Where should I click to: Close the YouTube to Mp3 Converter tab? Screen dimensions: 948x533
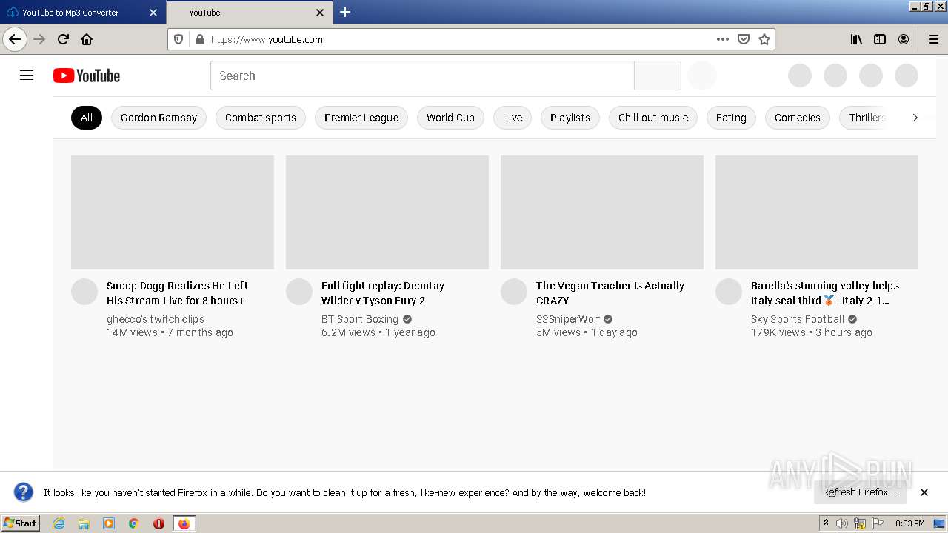click(x=153, y=13)
